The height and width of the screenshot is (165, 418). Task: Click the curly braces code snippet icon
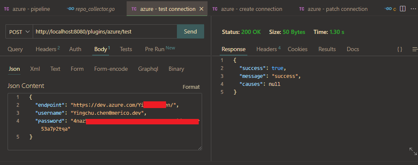400,49
